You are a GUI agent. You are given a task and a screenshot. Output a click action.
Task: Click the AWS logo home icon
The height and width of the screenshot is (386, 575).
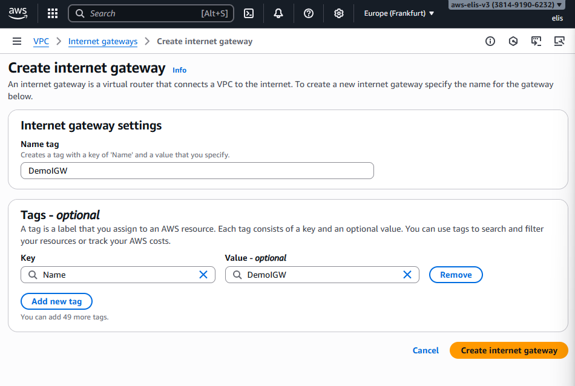tap(18, 13)
